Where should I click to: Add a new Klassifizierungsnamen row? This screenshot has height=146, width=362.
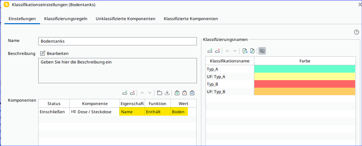210,51
